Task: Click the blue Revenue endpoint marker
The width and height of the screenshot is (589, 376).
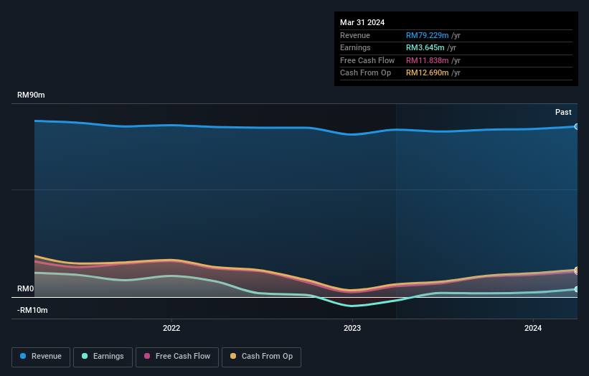Action: point(577,126)
